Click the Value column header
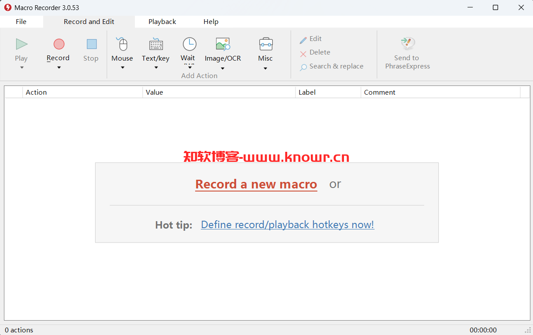Screen dimensions: 533x335 (x=219, y=92)
